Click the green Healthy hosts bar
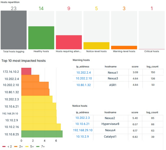Viewport: 166px width, 150px height. (x=41, y=38)
